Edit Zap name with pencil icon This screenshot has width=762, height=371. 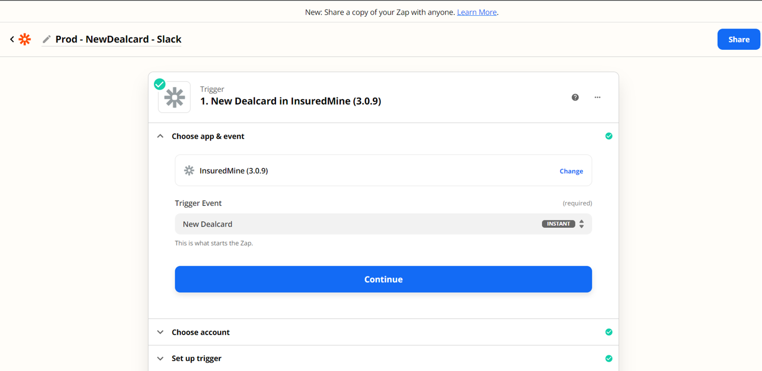(46, 39)
